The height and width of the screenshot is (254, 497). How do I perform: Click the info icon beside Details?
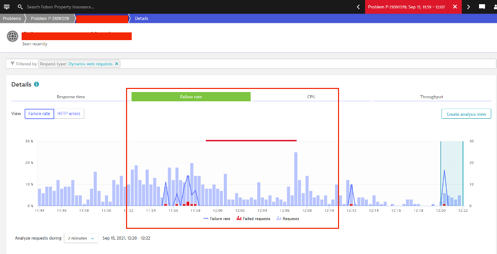pyautogui.click(x=37, y=84)
